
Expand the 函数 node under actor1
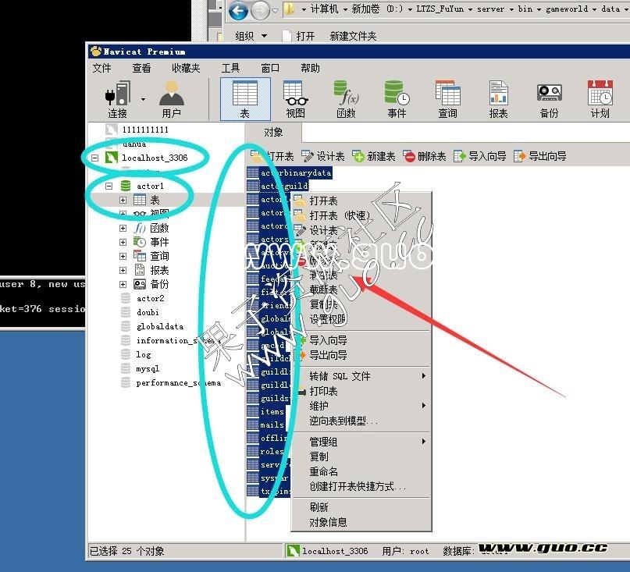point(123,229)
